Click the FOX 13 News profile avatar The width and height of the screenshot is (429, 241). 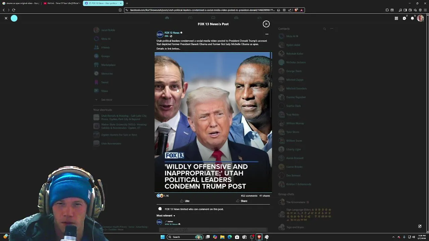tap(160, 34)
